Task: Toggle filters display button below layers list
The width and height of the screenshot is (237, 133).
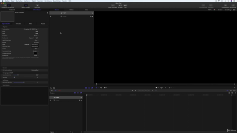Action: coord(92,88)
